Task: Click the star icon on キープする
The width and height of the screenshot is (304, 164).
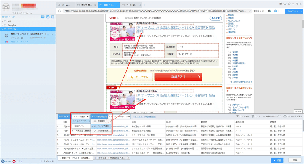Action: 131,77
